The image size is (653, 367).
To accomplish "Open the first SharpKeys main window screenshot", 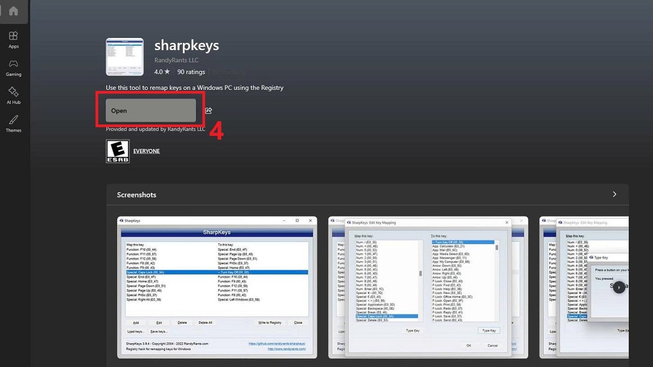I will pyautogui.click(x=217, y=287).
